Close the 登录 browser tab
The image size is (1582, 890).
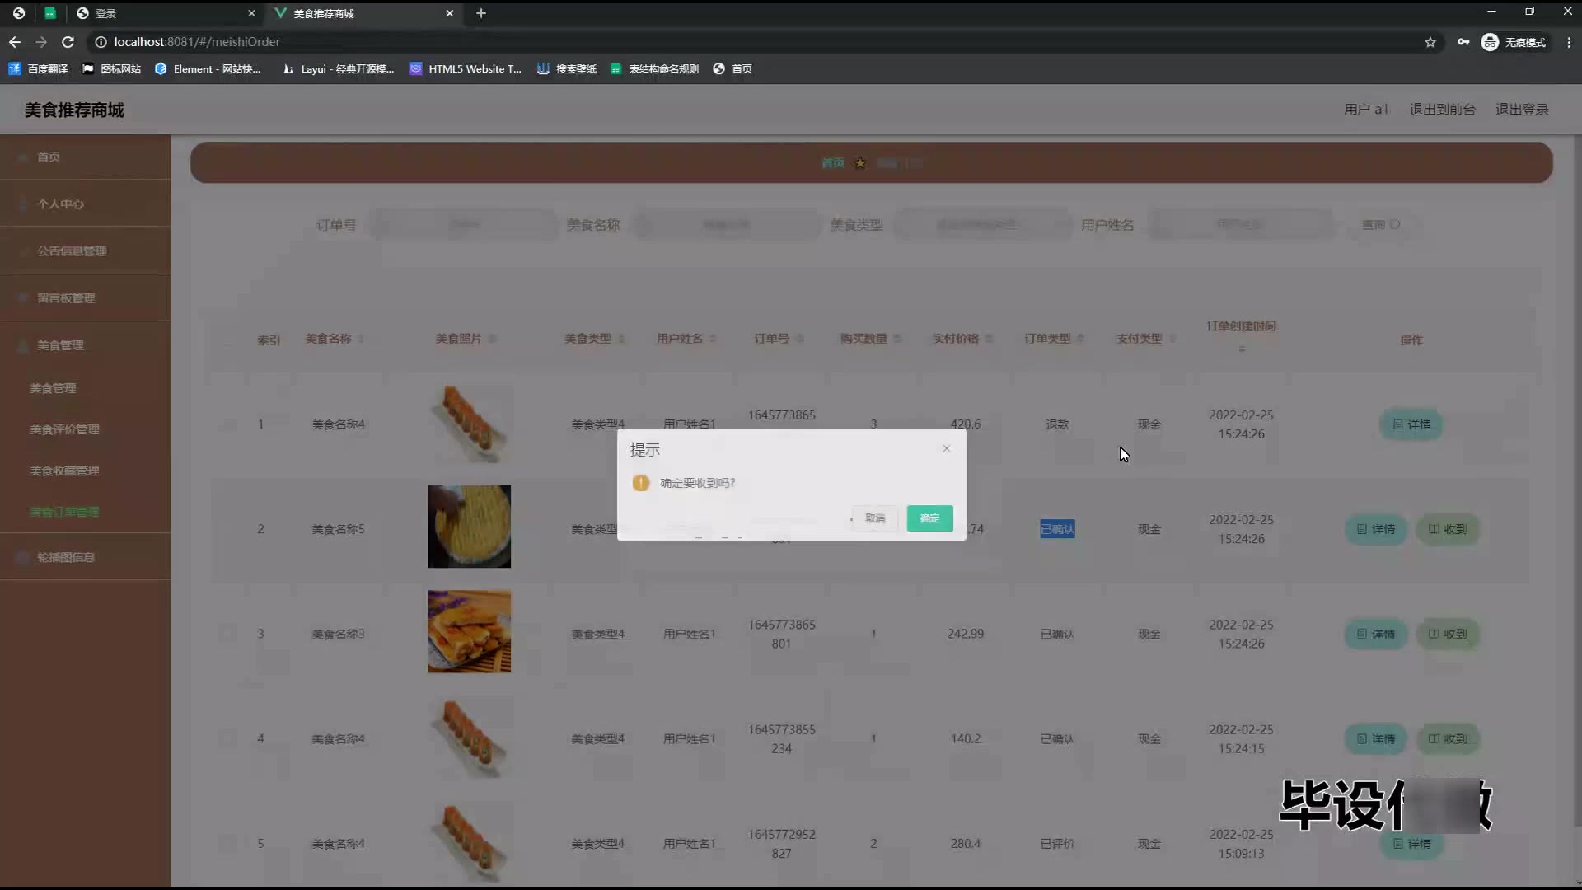coord(251,13)
